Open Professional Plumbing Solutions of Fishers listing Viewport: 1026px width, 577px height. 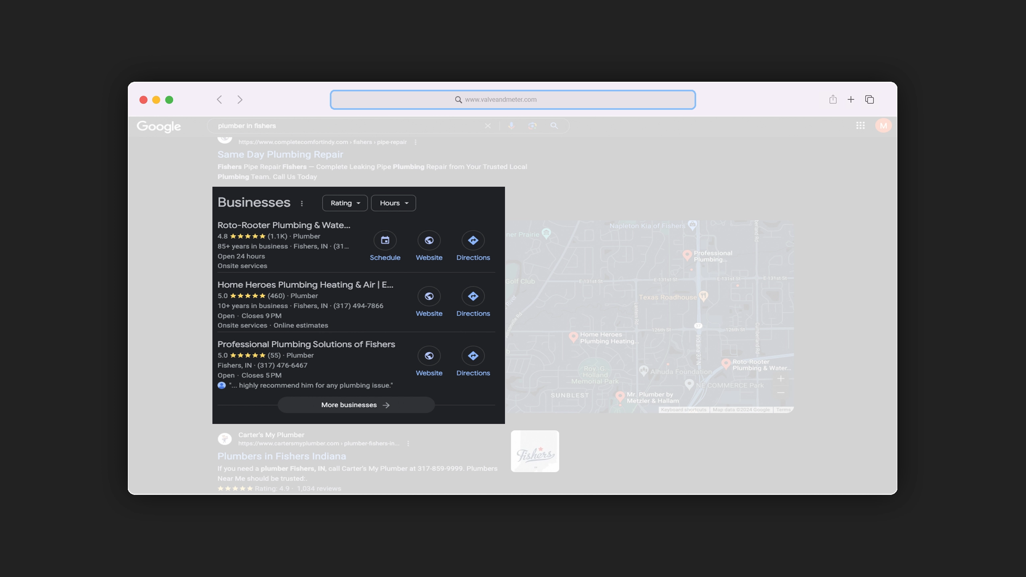(x=306, y=344)
